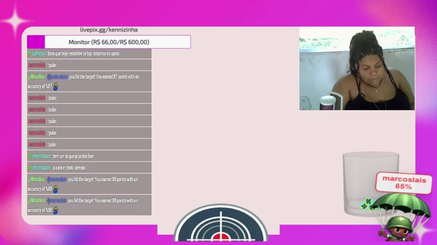The height and width of the screenshot is (245, 437).
Task: Click the filled magenta part of goal bar
Action: (36, 42)
